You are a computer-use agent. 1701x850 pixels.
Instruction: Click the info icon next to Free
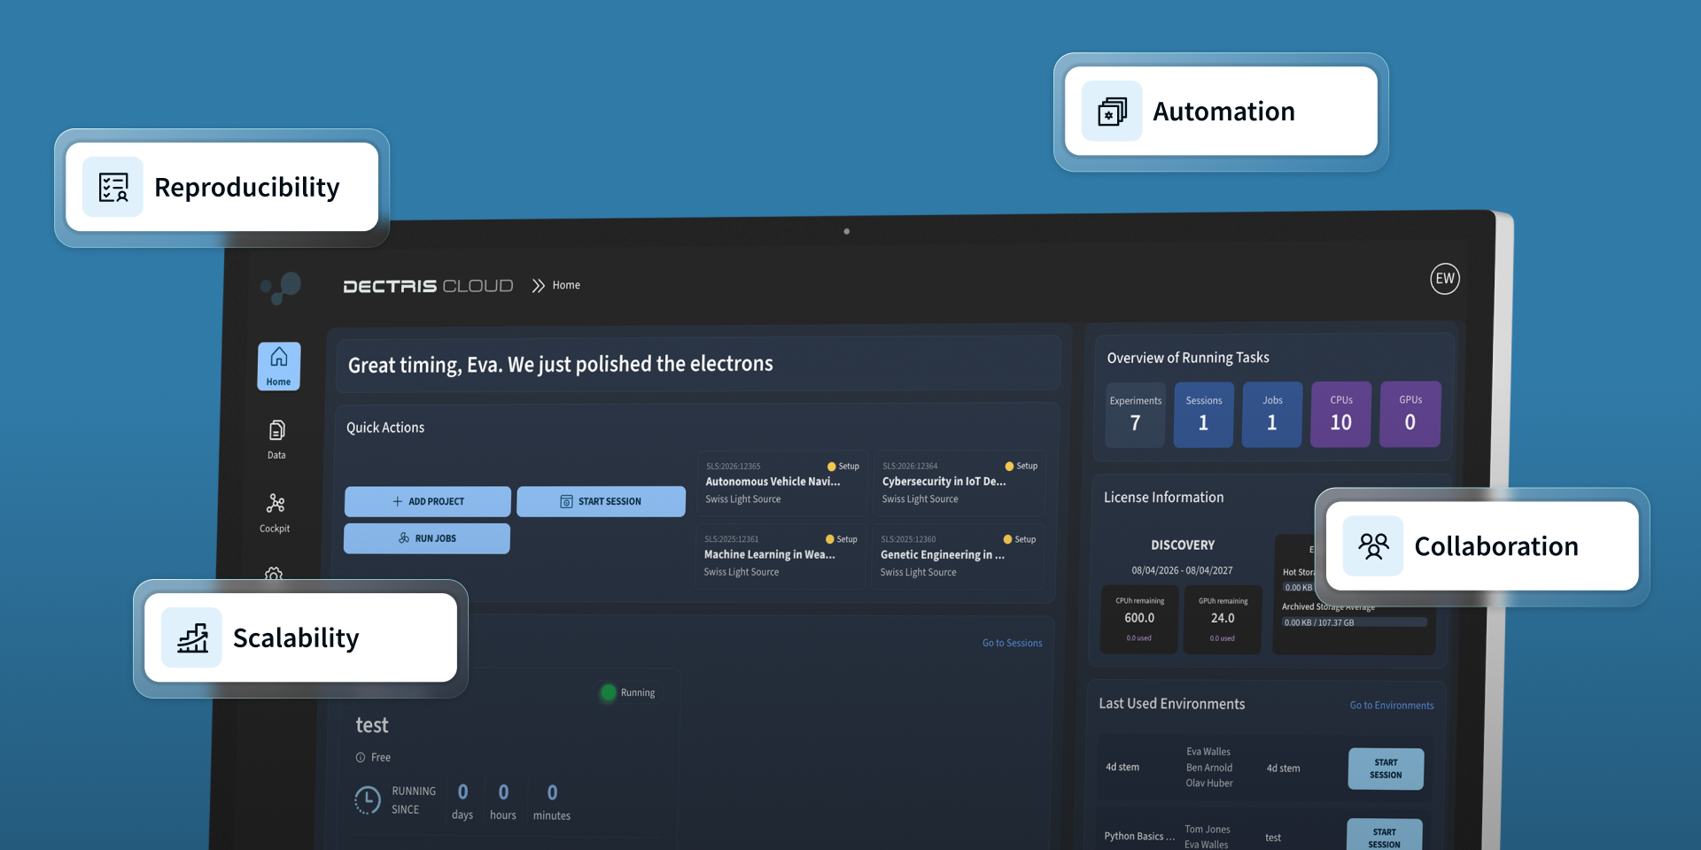(x=361, y=757)
